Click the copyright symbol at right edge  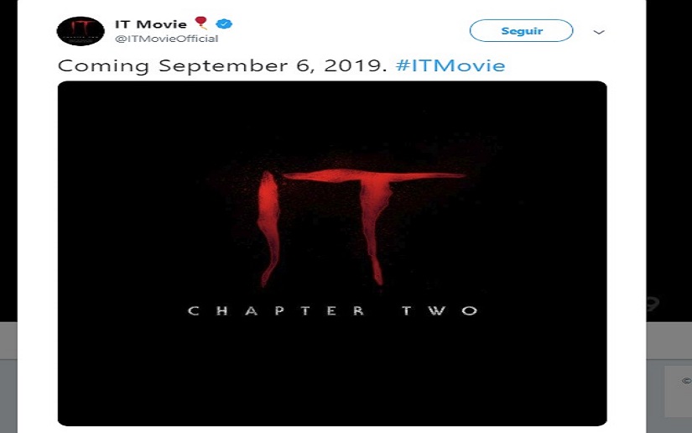pyautogui.click(x=687, y=380)
